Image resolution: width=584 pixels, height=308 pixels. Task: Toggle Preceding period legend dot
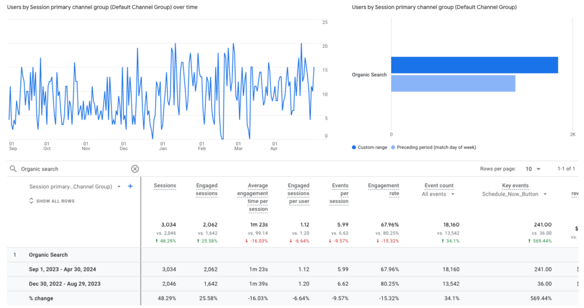tap(393, 148)
